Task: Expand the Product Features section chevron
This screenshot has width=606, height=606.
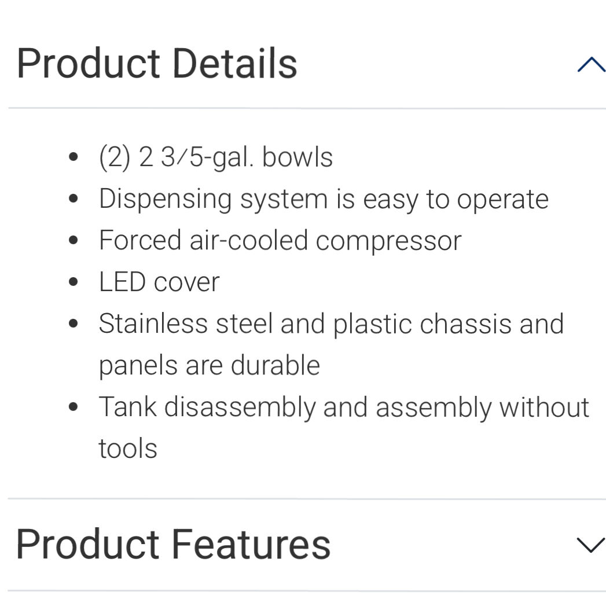Action: click(590, 545)
